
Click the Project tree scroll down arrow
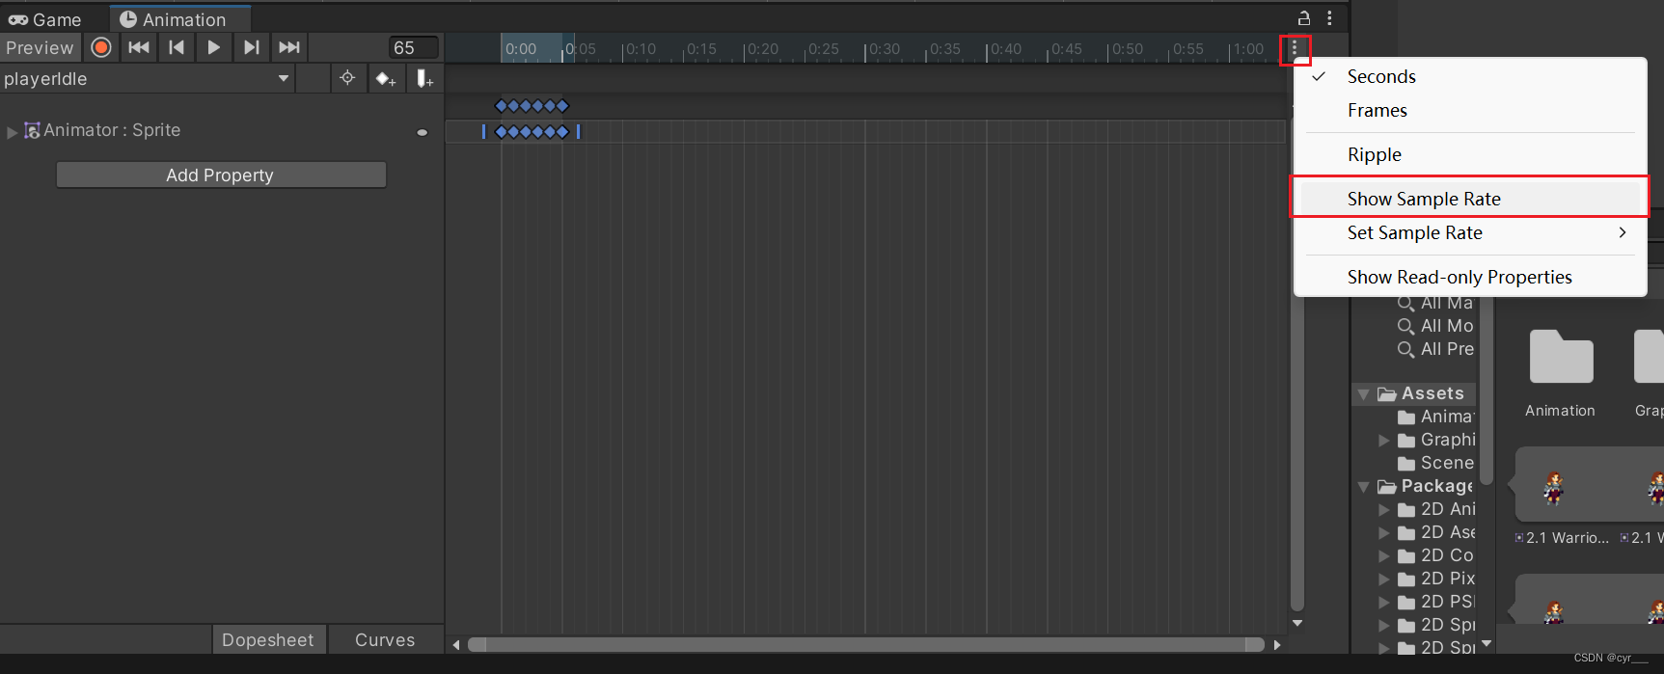coord(1487,643)
